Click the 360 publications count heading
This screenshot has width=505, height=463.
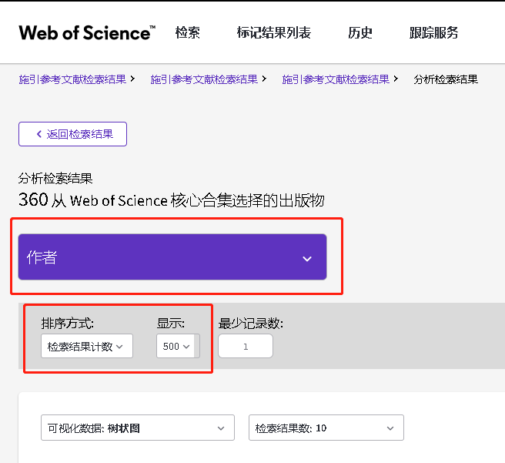(172, 200)
